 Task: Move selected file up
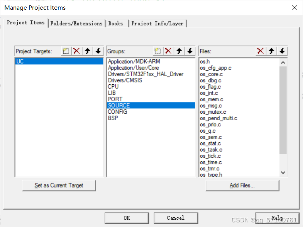pyautogui.click(x=271, y=51)
